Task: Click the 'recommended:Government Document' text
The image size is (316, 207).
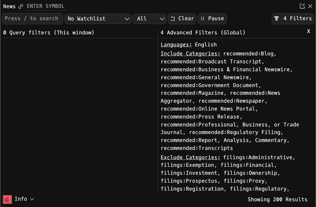Action: pyautogui.click(x=209, y=85)
